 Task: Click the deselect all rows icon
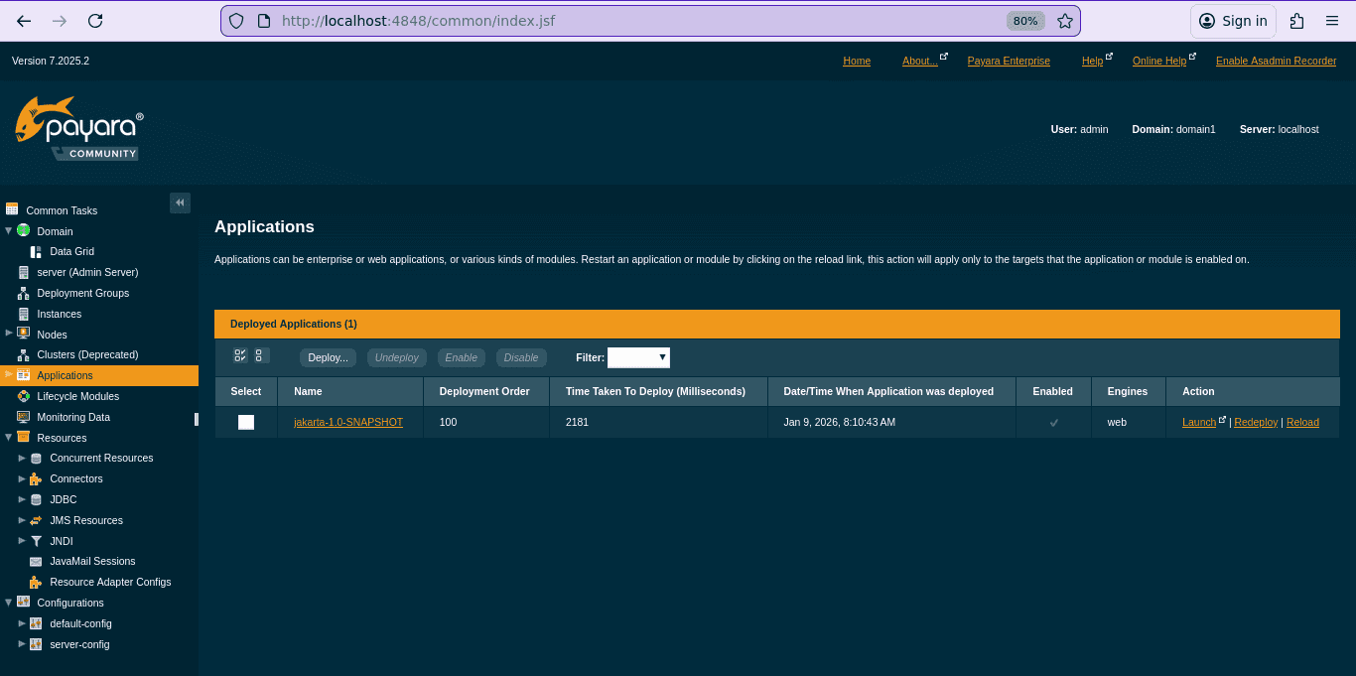click(x=259, y=355)
